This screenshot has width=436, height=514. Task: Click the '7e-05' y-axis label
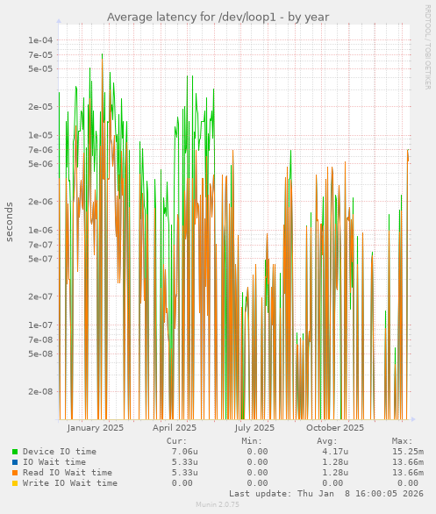point(40,54)
